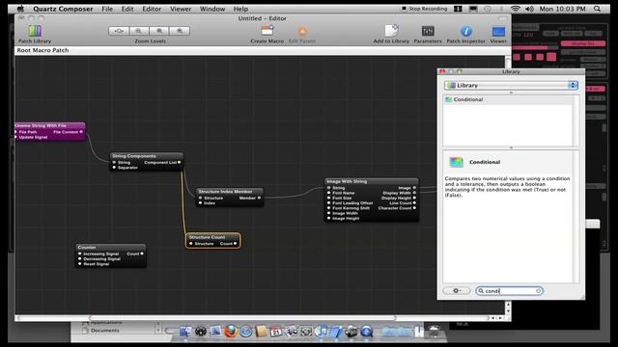Image resolution: width=618 pixels, height=347 pixels.
Task: Open the Viewer menu
Action: tap(181, 9)
